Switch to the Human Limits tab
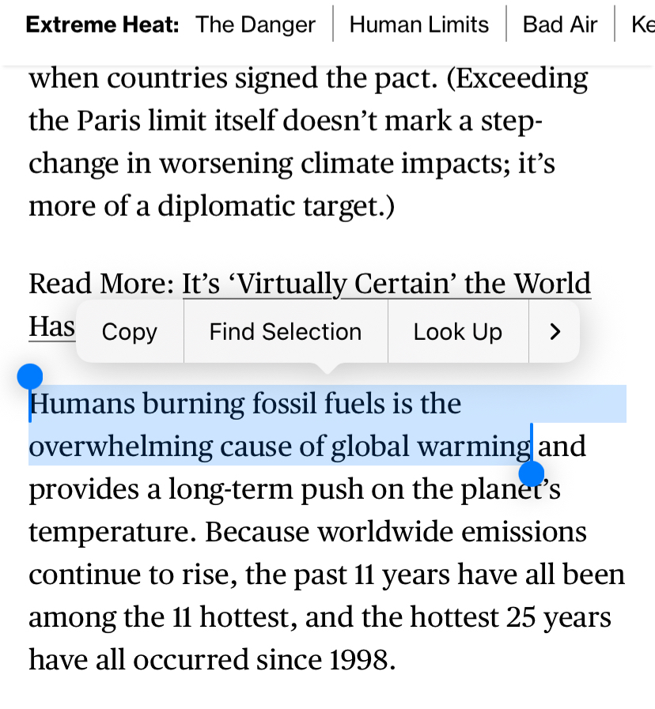This screenshot has width=655, height=709. [418, 25]
